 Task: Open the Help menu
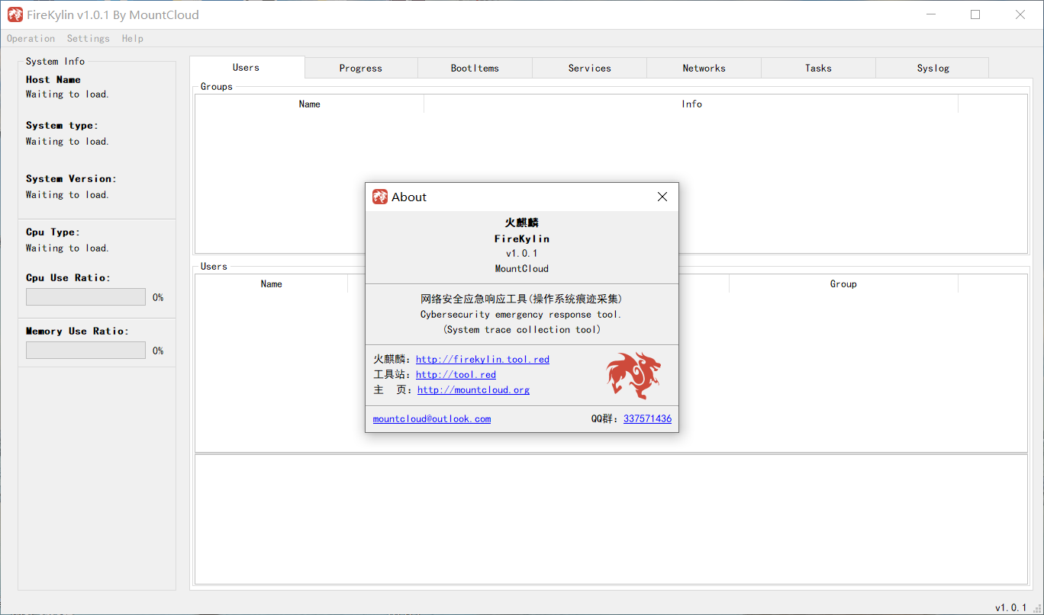tap(133, 38)
